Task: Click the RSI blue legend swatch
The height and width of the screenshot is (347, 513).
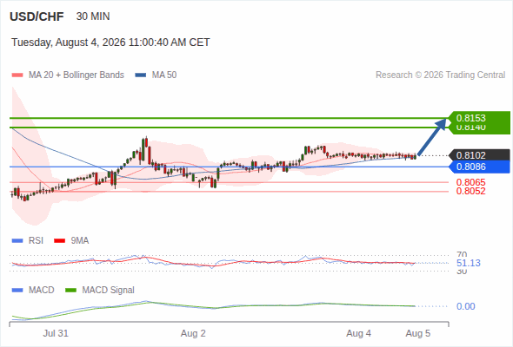Action: click(17, 241)
